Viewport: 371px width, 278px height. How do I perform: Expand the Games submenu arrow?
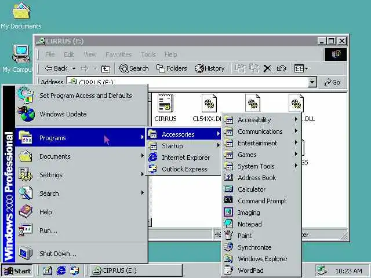point(296,154)
